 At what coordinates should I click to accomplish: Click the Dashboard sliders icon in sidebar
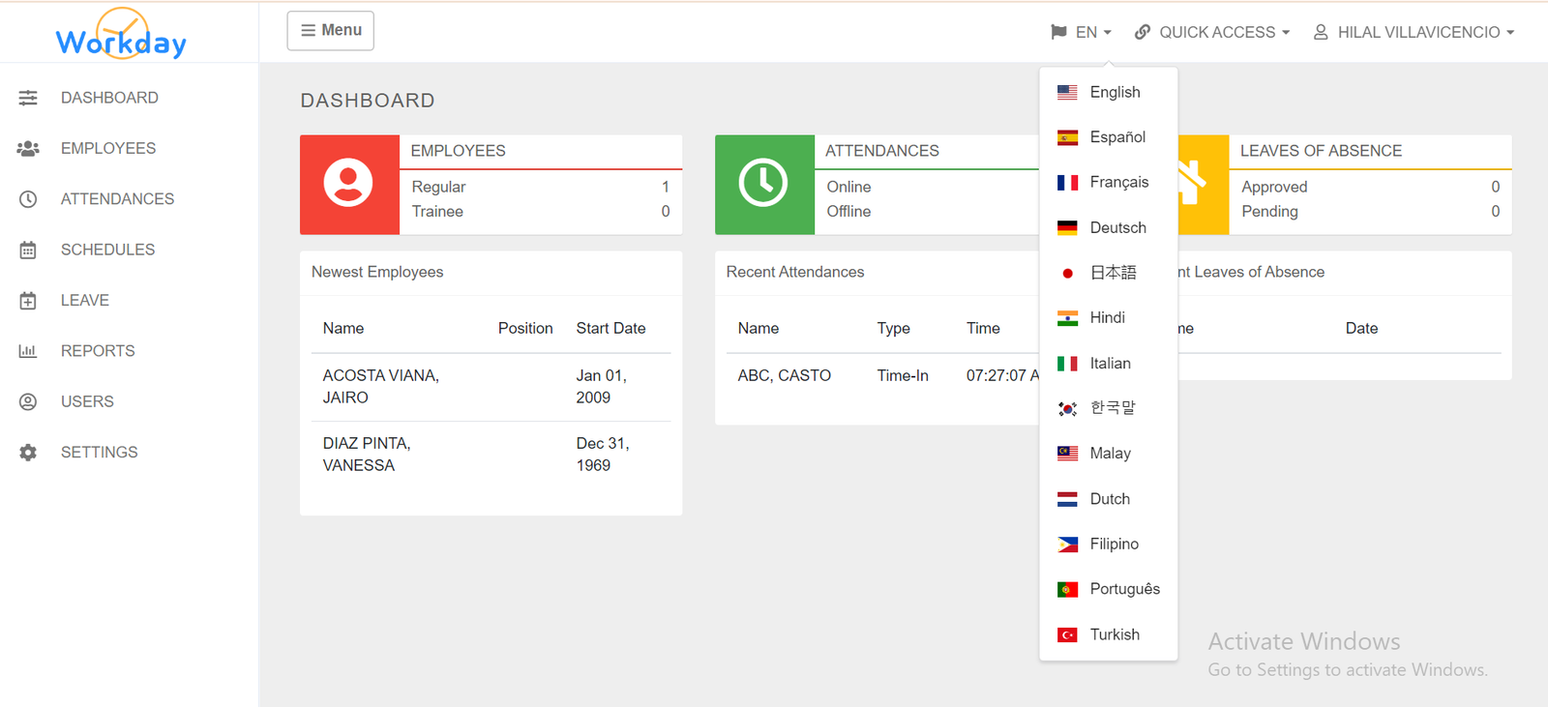pyautogui.click(x=28, y=98)
